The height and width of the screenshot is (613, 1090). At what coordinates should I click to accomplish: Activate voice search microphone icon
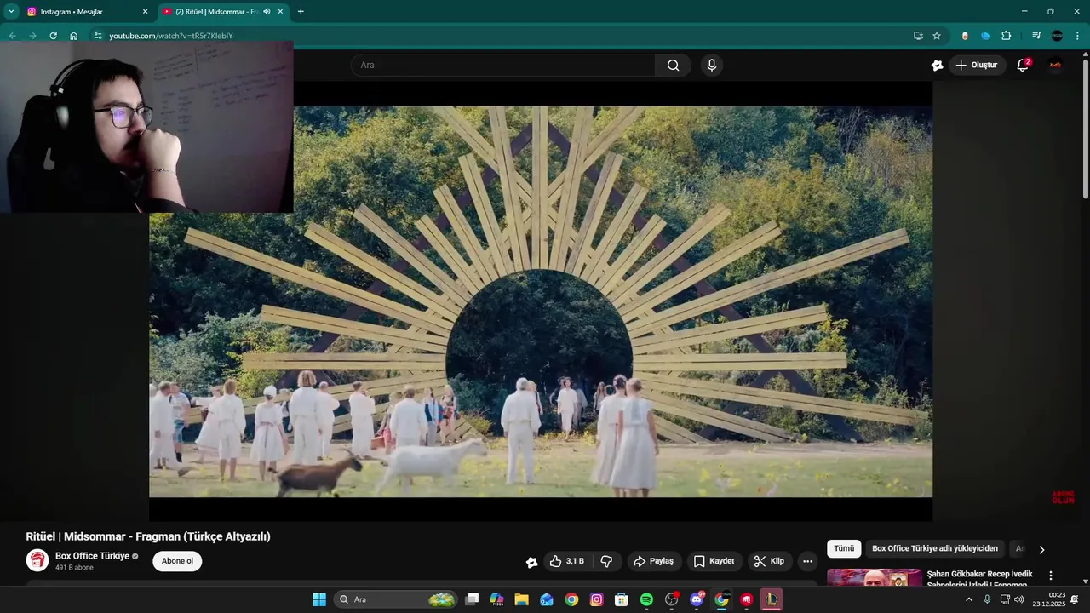click(x=712, y=66)
